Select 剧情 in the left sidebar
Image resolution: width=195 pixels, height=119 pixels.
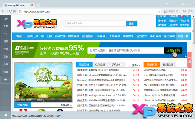coord(6,41)
